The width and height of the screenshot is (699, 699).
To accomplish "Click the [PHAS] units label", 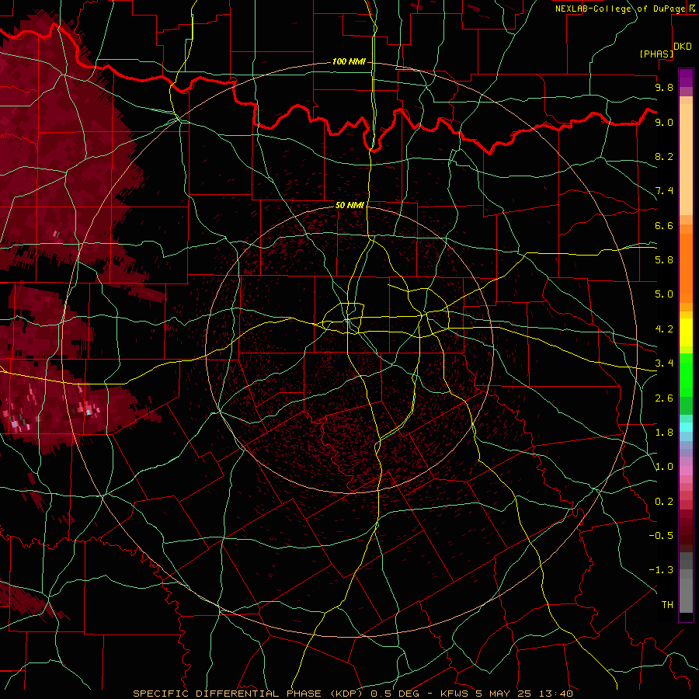I will (656, 54).
